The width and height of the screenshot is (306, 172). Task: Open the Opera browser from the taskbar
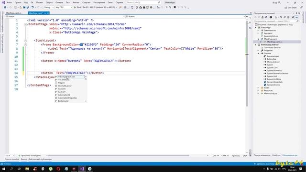tap(58, 169)
